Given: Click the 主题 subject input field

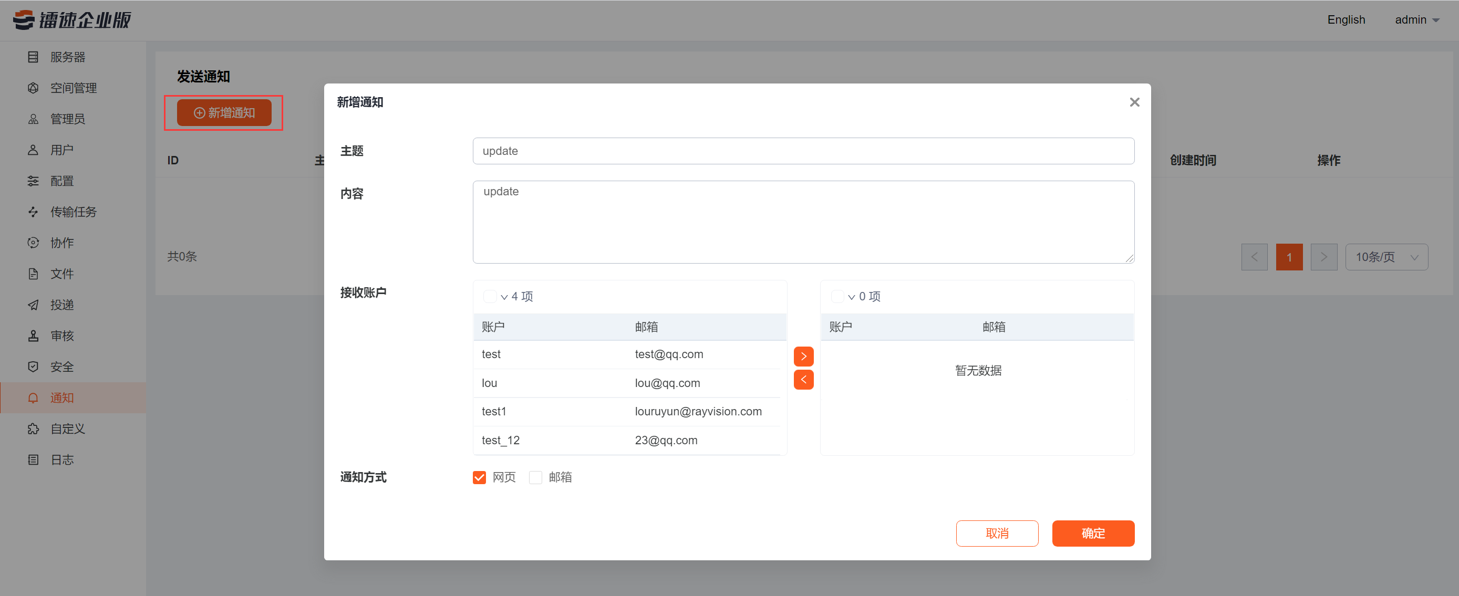Looking at the screenshot, I should pos(803,151).
